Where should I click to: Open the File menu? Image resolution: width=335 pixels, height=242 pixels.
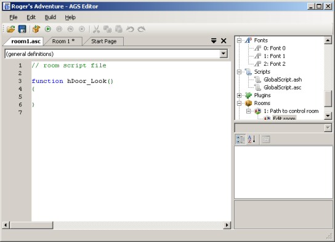click(14, 17)
